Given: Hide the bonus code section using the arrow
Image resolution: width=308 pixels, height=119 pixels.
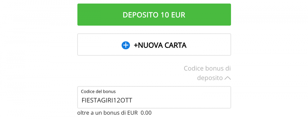Looking at the screenshot, I should coord(227,78).
